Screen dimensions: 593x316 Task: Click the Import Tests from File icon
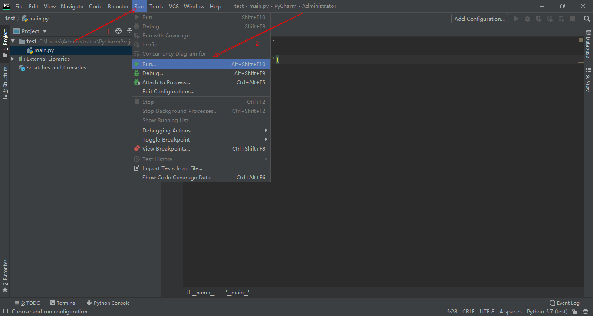(137, 168)
